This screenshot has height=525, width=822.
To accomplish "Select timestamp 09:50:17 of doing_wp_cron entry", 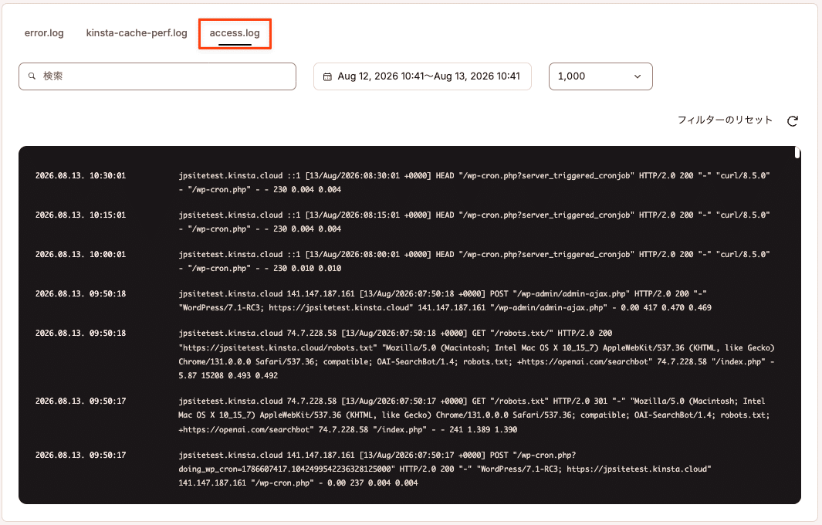I will (81, 456).
